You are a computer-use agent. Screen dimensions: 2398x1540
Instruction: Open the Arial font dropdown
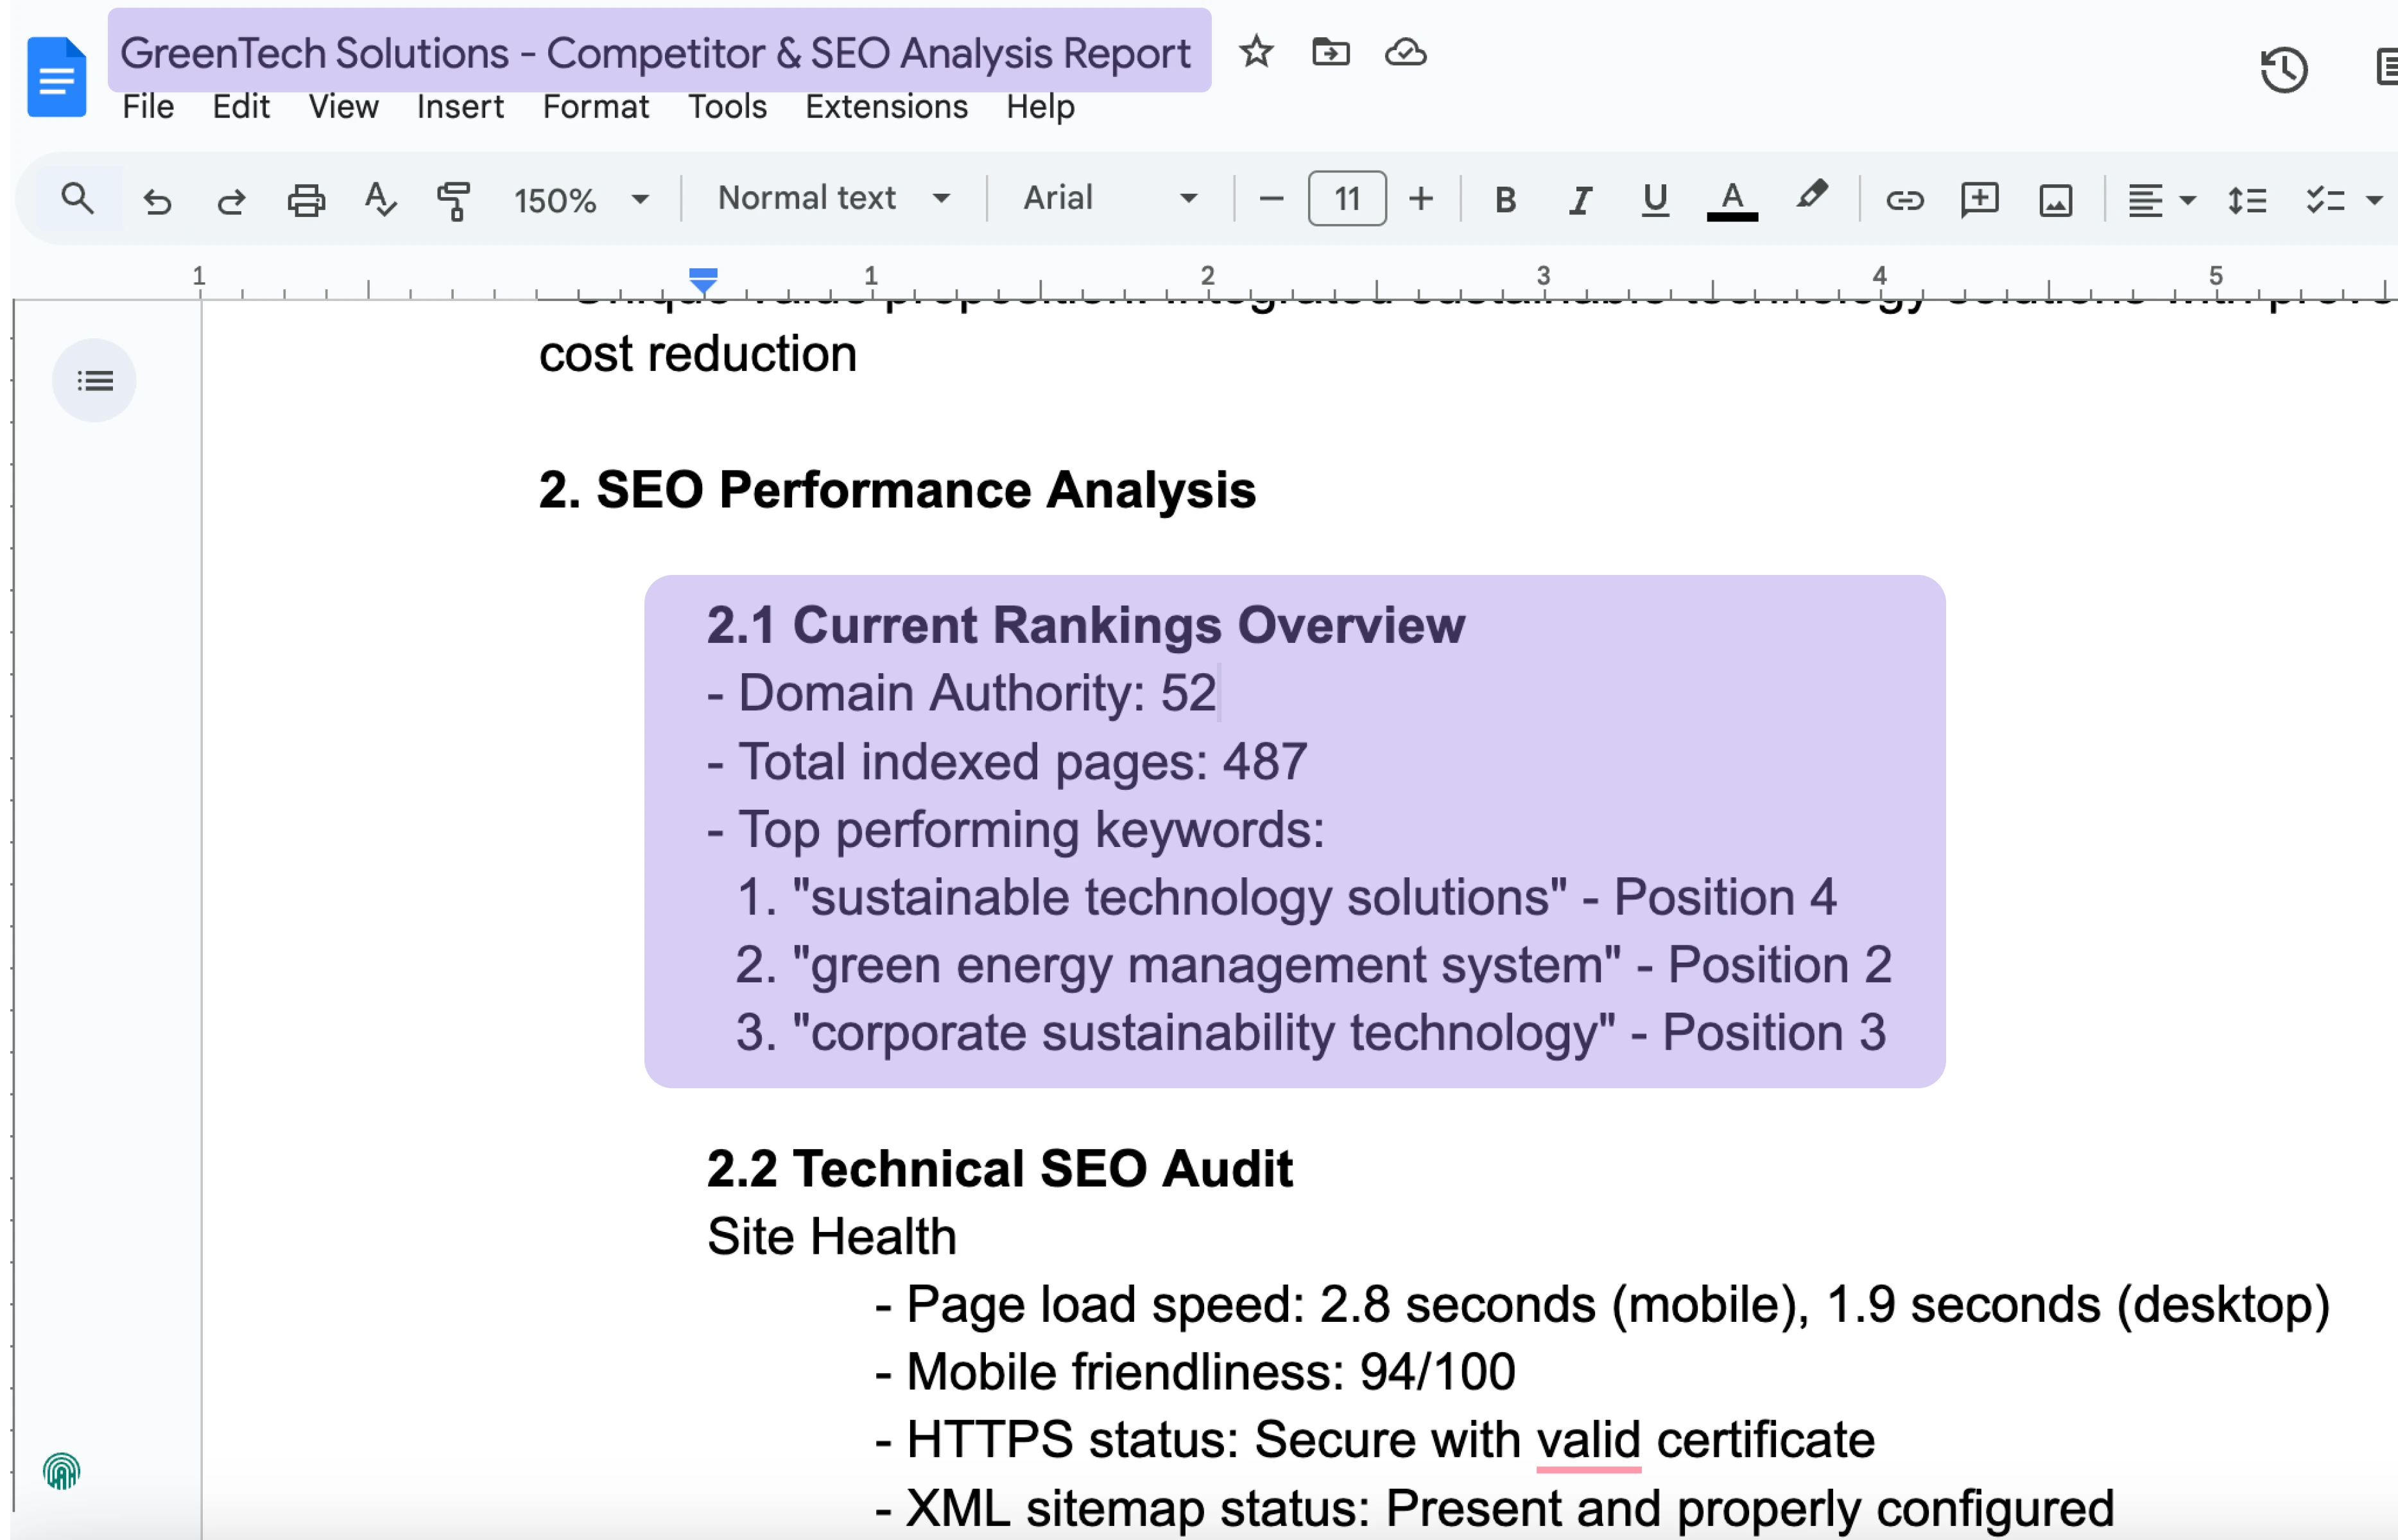[x=1109, y=198]
